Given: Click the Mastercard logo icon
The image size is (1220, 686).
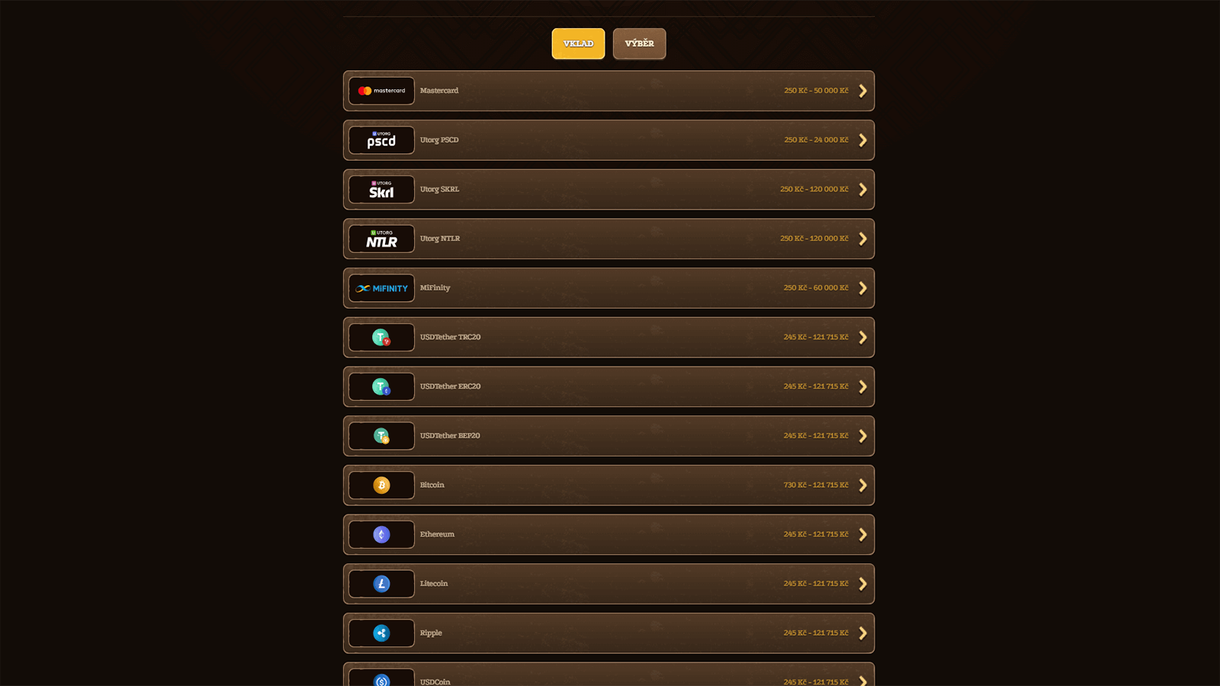Looking at the screenshot, I should [x=381, y=91].
